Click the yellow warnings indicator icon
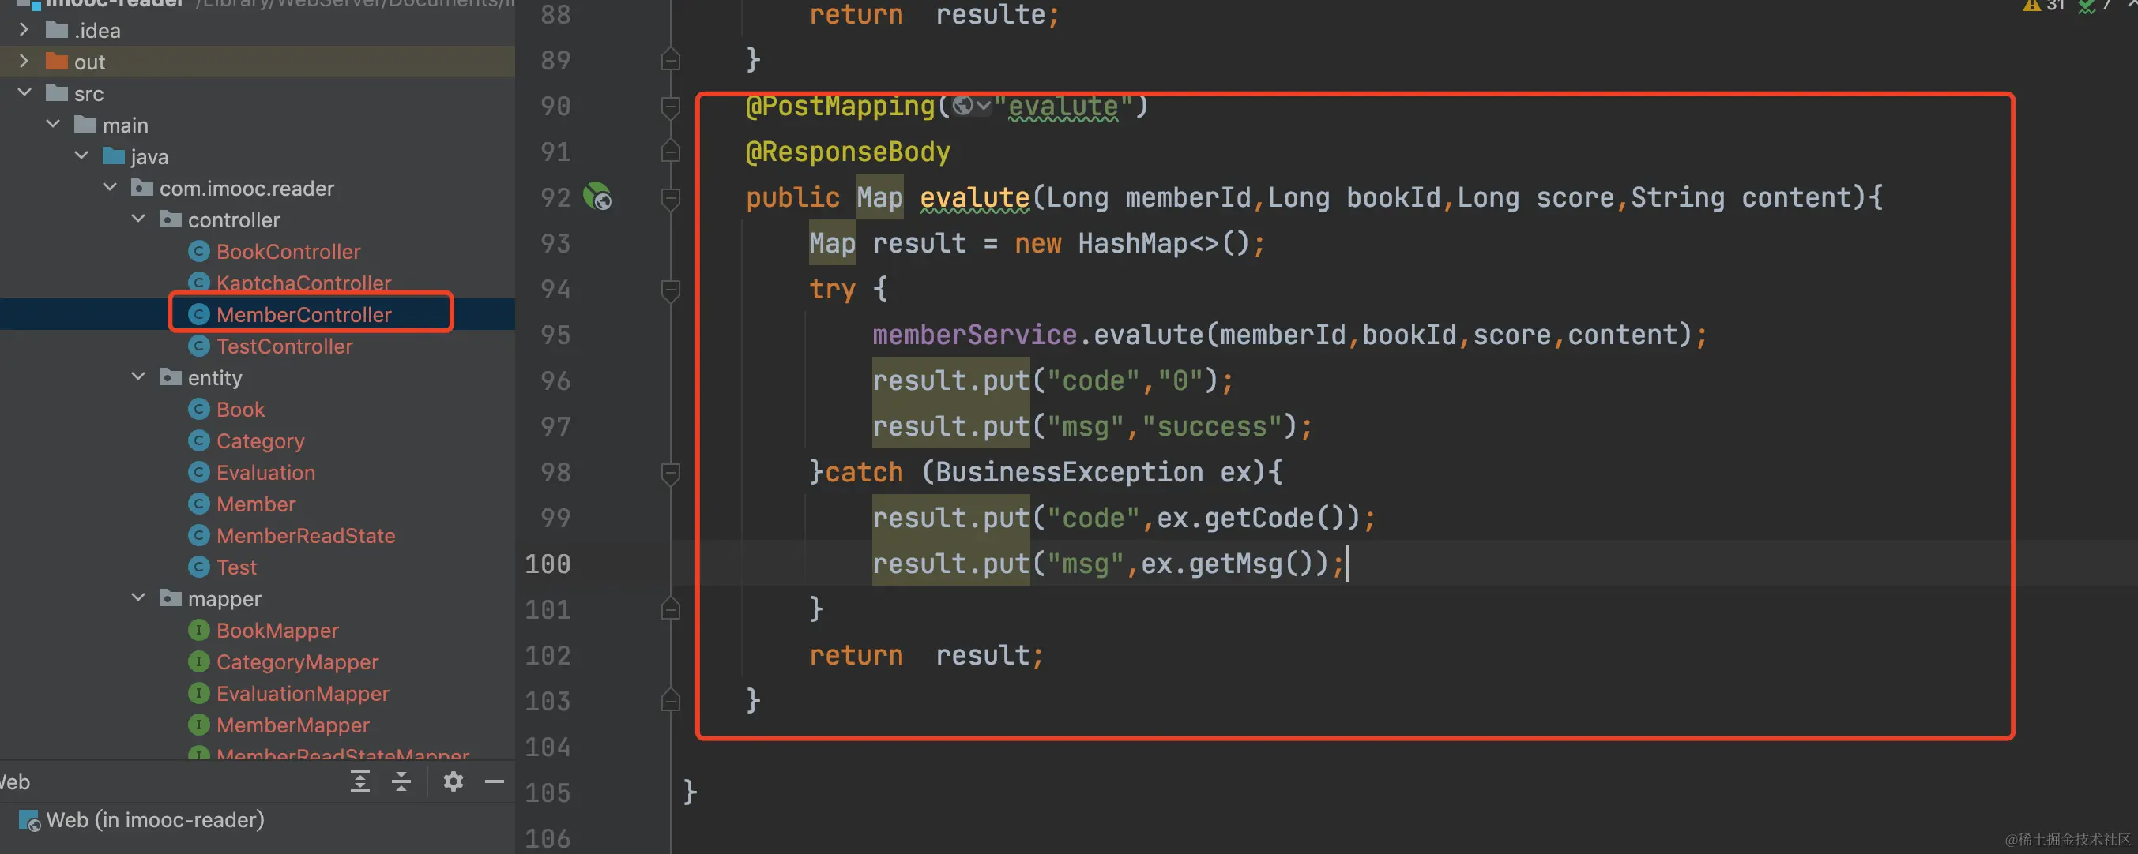The width and height of the screenshot is (2138, 854). [x=2031, y=6]
